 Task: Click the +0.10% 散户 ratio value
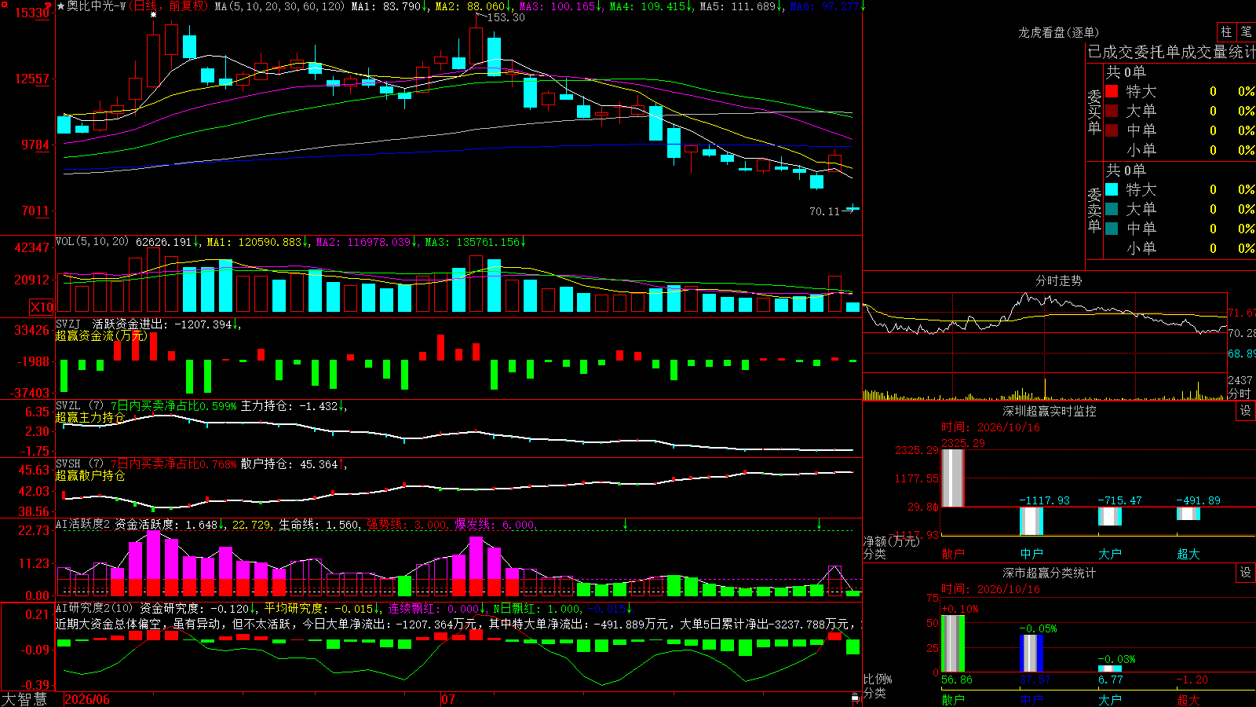[x=960, y=609]
